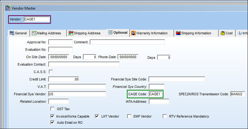Click the Approval No input field

pos(60,42)
